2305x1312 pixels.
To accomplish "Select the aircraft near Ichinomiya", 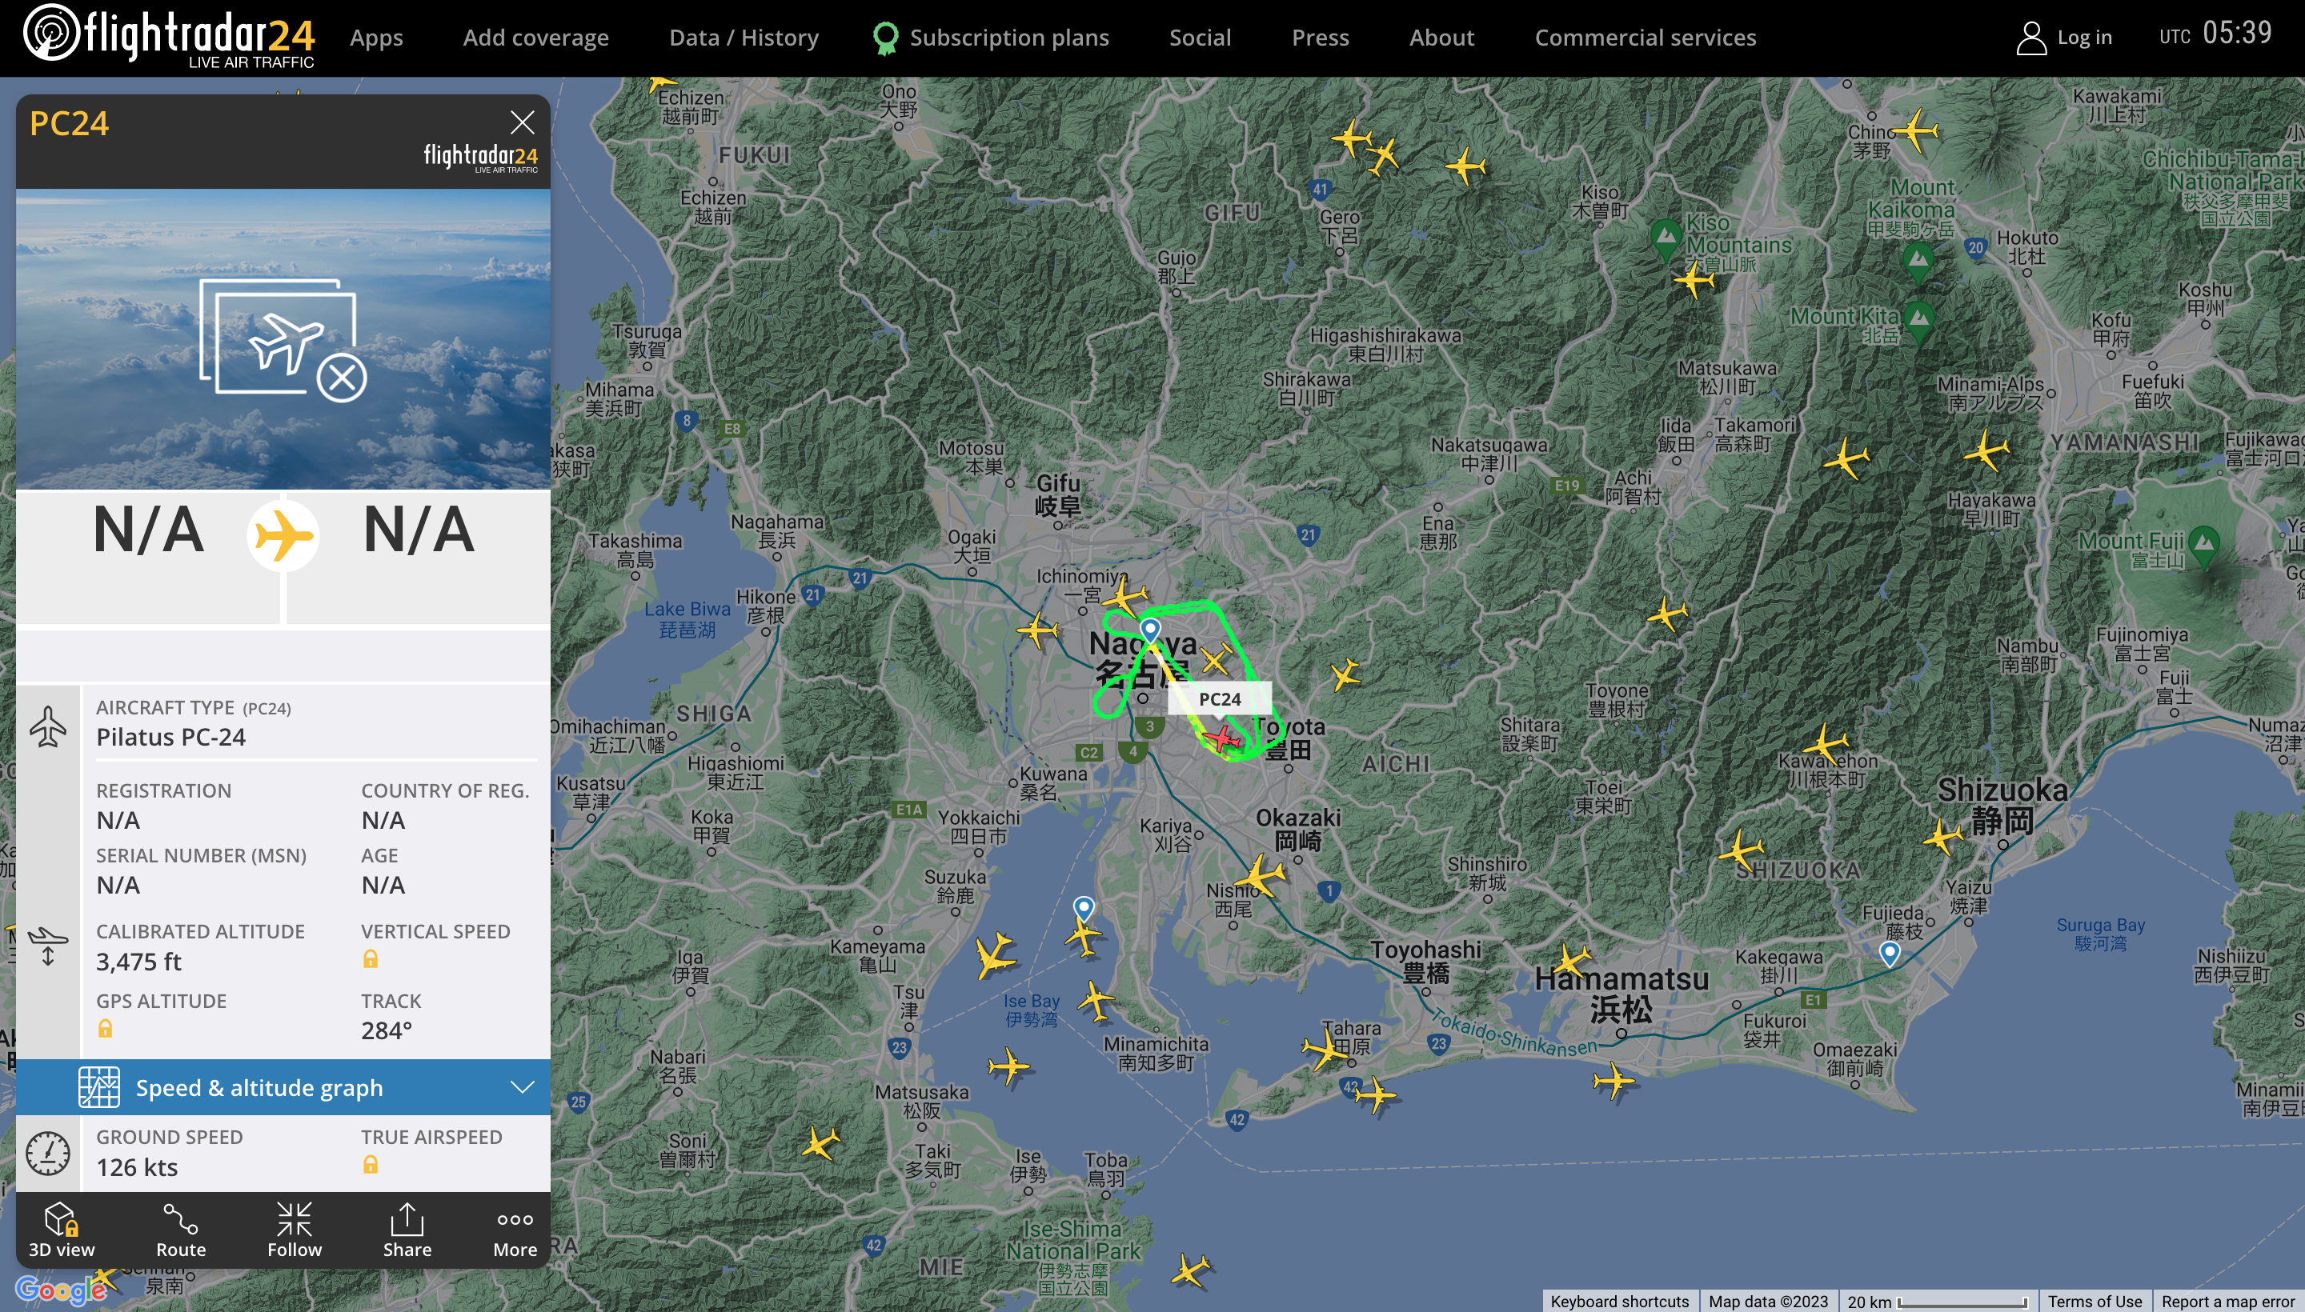I will [1124, 598].
